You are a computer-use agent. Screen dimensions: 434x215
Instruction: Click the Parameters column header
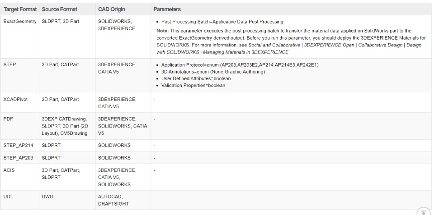167,9
